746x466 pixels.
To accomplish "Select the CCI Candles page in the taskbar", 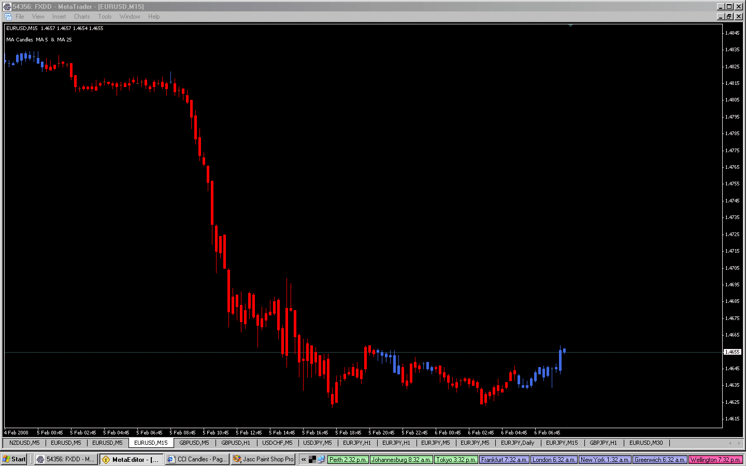I will click(196, 459).
